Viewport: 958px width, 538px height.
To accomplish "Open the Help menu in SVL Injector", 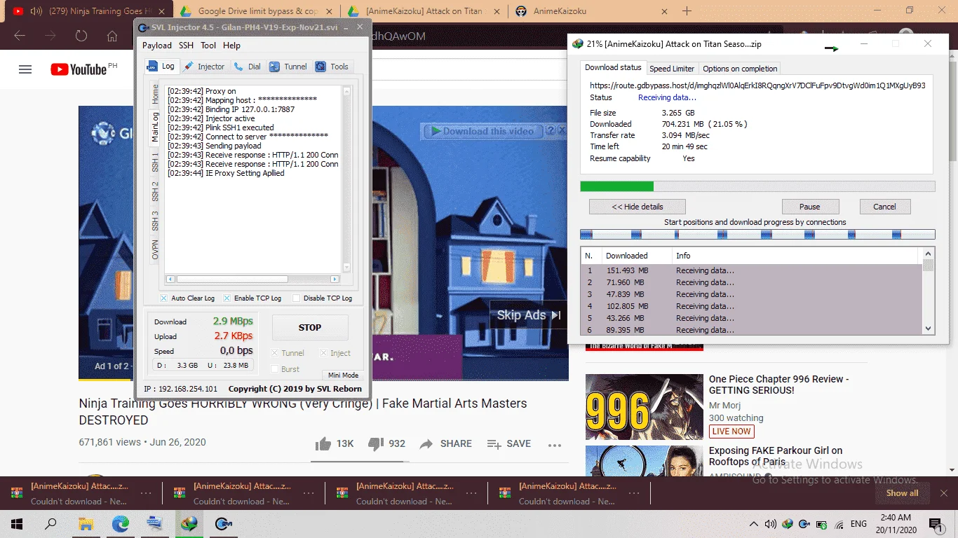I will [x=231, y=46].
